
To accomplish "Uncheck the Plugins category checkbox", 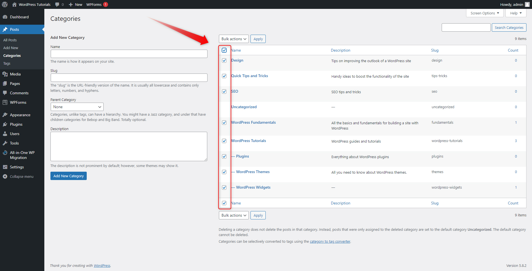I will tap(224, 156).
